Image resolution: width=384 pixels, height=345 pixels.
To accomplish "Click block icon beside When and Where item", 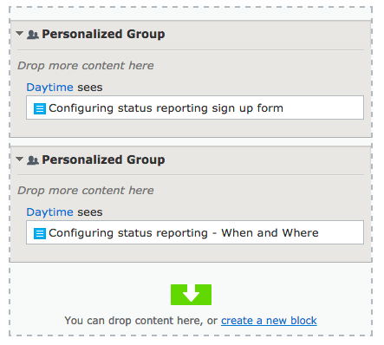I will (40, 234).
